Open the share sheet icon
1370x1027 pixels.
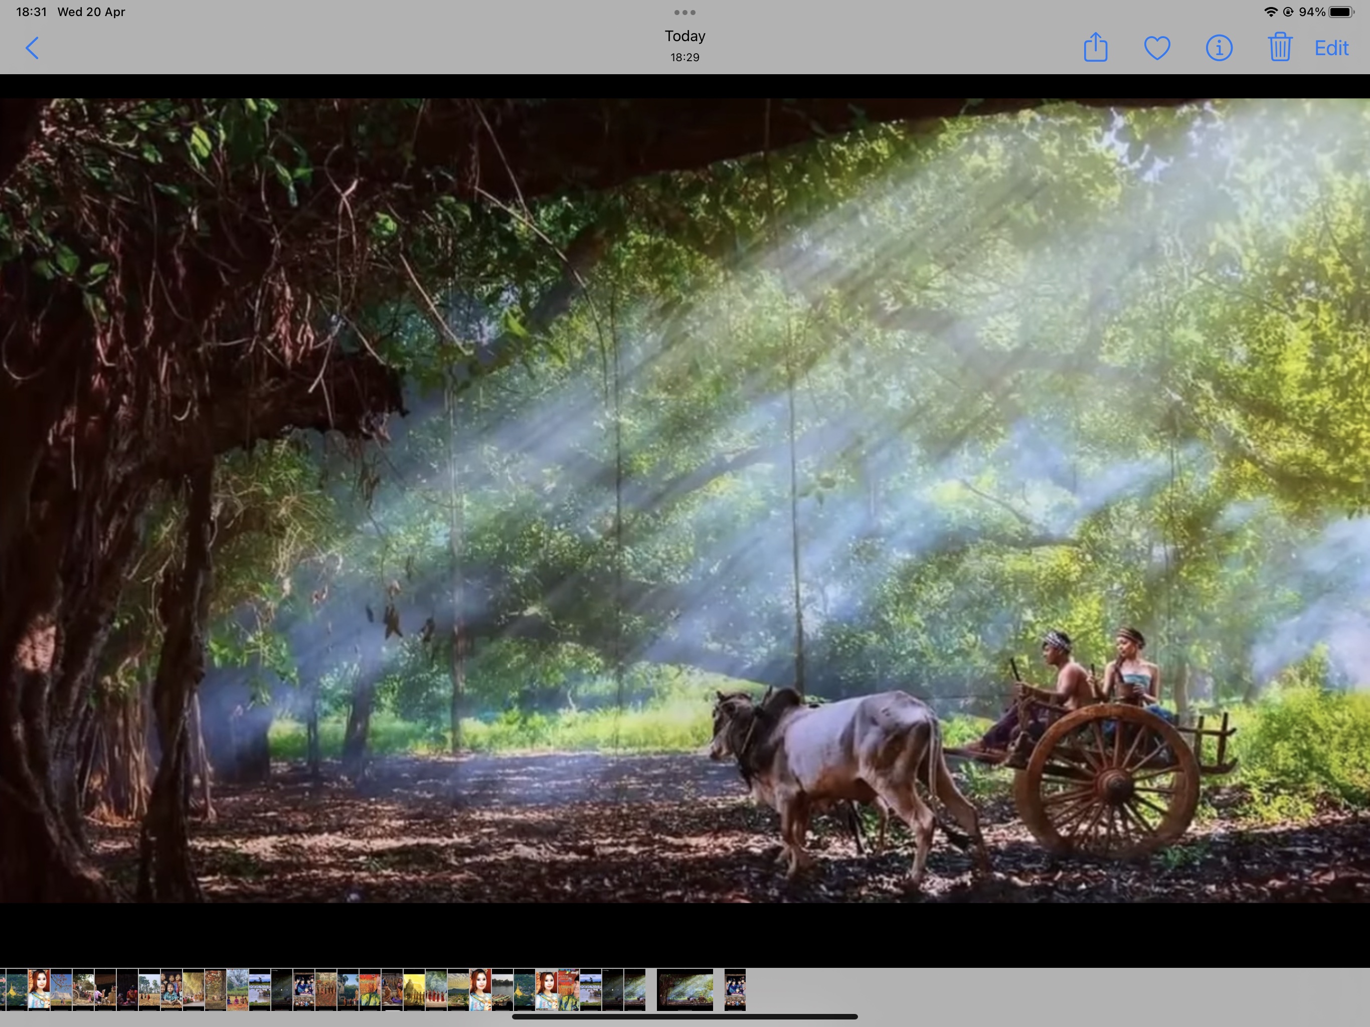[1095, 48]
